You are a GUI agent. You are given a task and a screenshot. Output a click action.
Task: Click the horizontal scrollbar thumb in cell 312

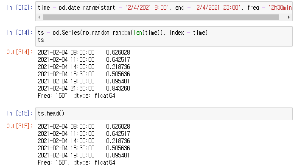tap(161, 17)
